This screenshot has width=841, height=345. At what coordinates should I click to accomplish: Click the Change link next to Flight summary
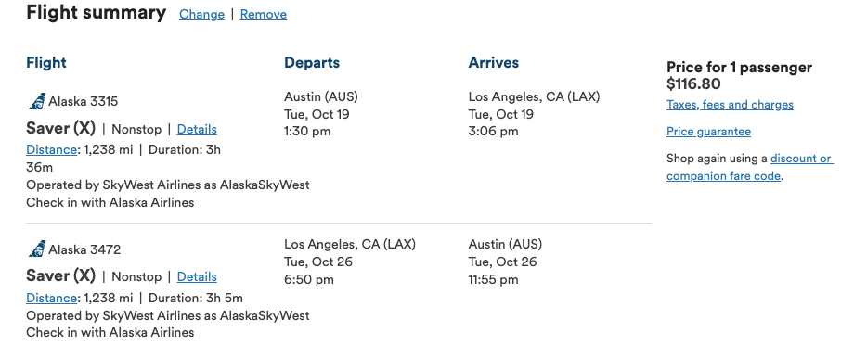(x=201, y=15)
